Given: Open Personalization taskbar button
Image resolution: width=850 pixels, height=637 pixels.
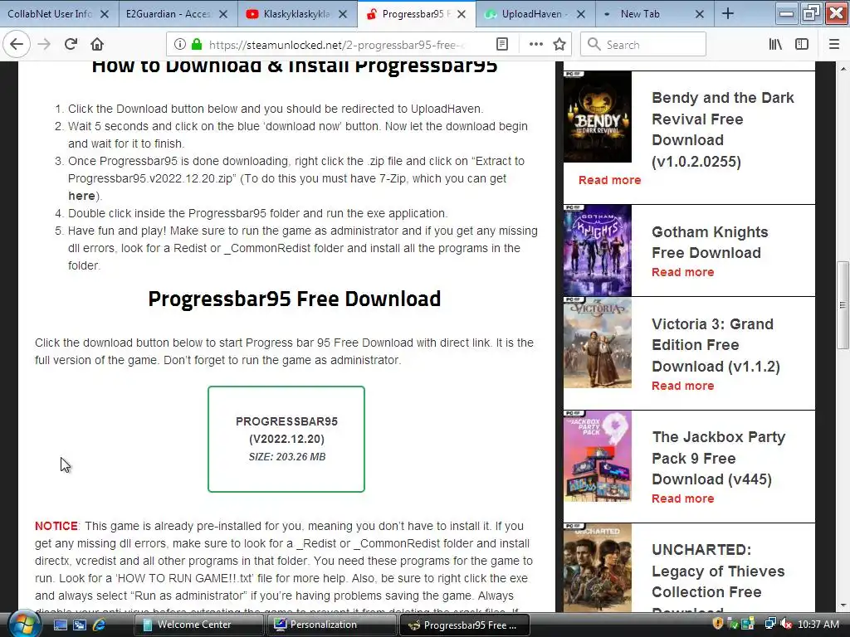Looking at the screenshot, I should [331, 625].
